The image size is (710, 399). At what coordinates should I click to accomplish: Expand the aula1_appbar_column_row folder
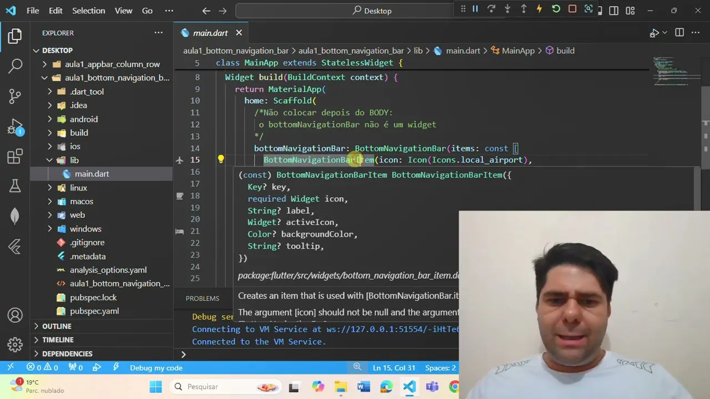point(101,64)
